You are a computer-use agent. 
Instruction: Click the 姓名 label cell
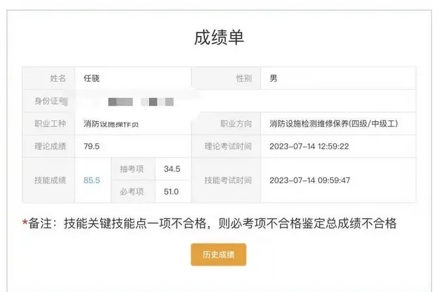[x=49, y=78]
